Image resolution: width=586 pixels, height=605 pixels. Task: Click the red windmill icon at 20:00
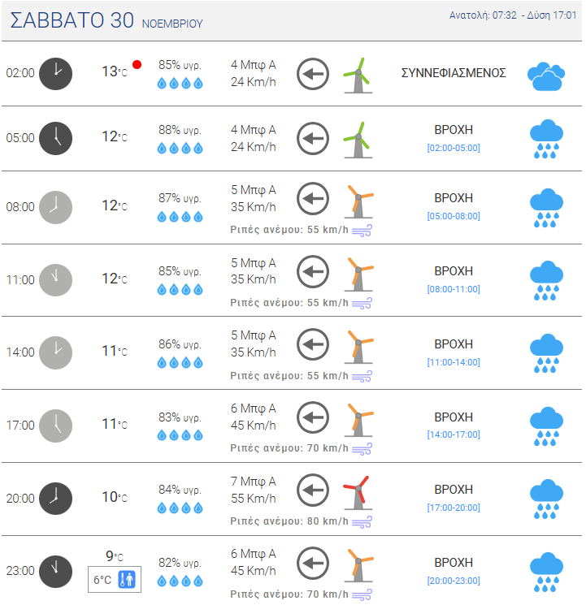pyautogui.click(x=357, y=492)
